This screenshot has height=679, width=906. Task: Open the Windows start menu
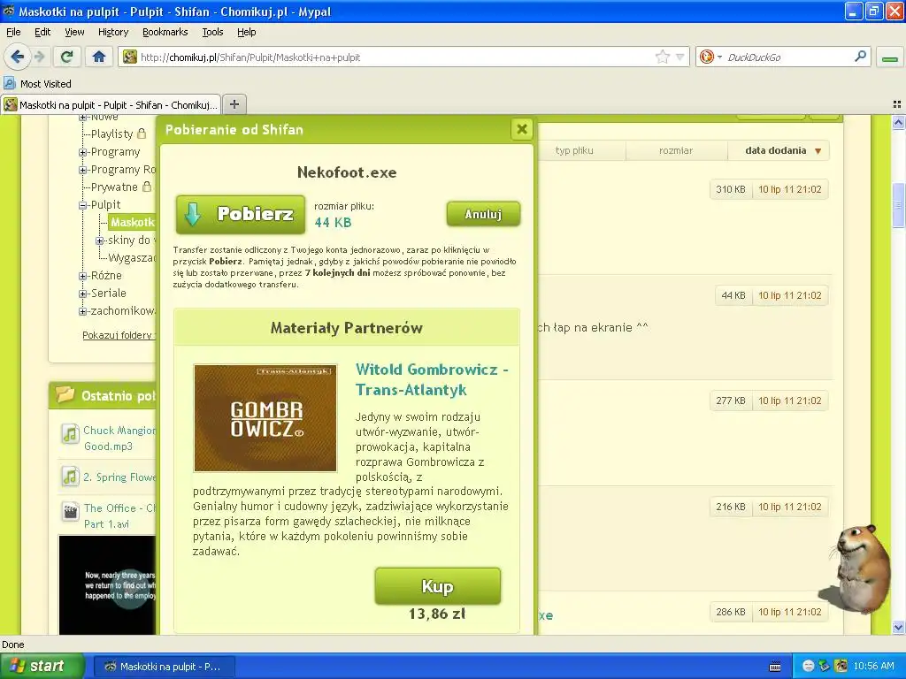click(42, 666)
